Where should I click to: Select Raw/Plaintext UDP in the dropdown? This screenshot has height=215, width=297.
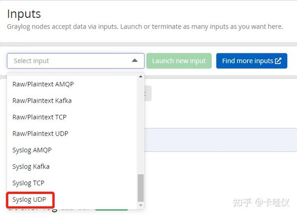click(x=40, y=134)
